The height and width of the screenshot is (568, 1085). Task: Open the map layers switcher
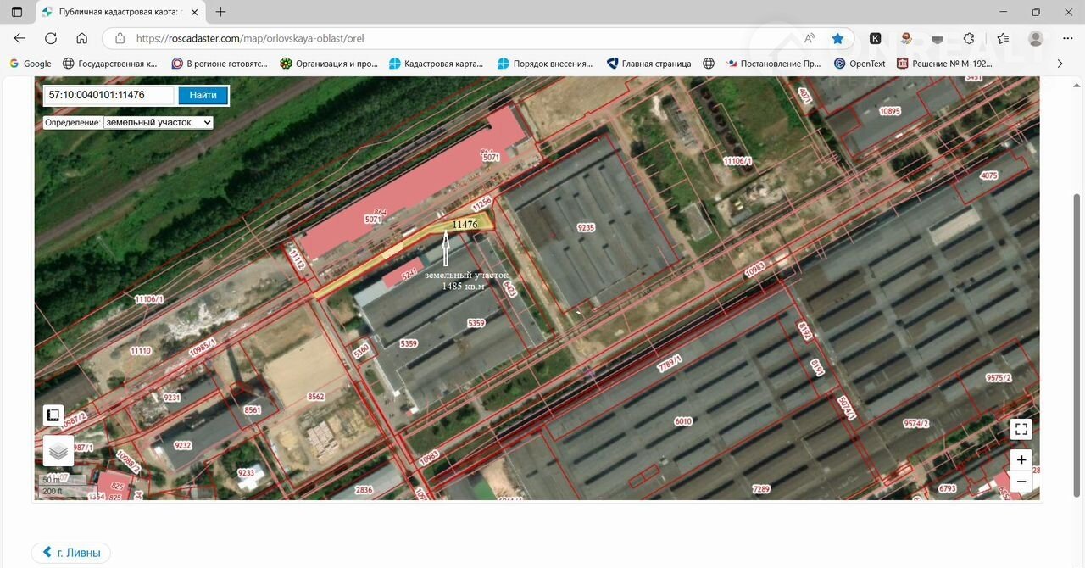click(58, 451)
